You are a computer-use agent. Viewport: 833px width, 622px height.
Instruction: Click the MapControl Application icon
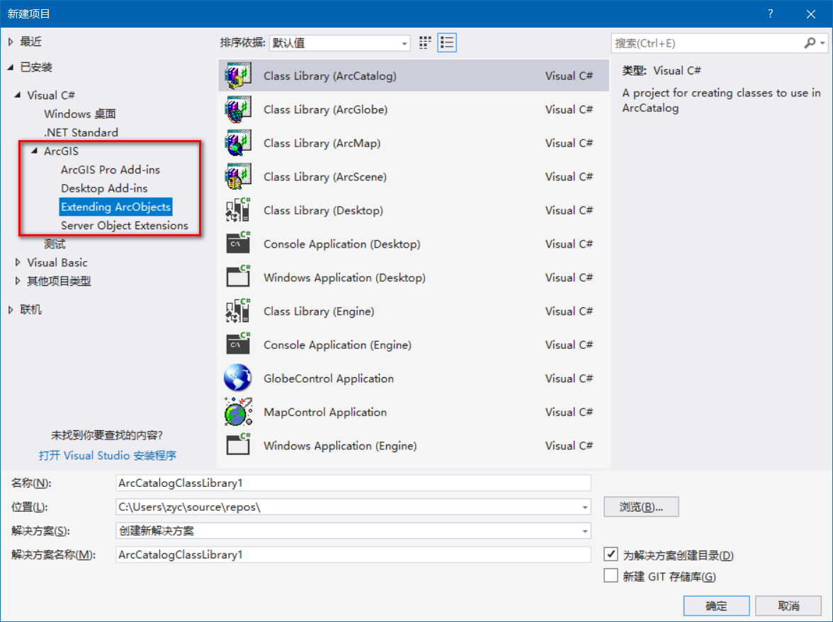pos(237,412)
